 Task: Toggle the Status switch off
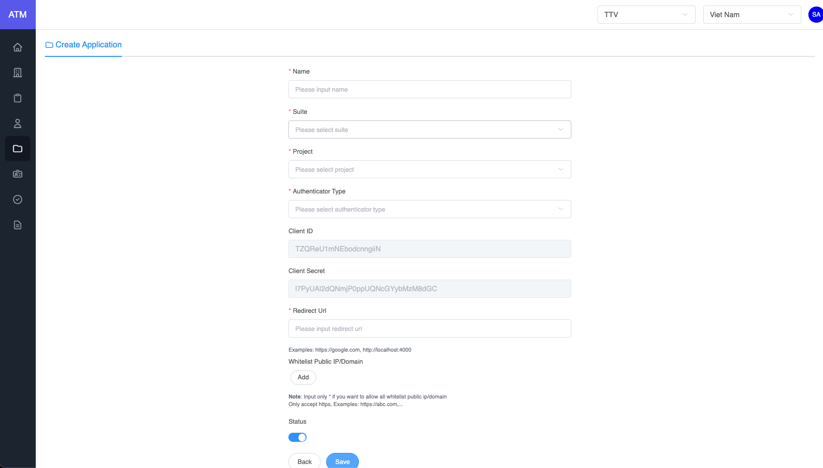pos(297,437)
